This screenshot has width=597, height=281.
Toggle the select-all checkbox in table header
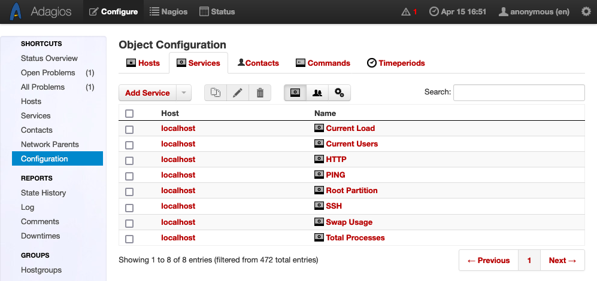[x=129, y=114]
